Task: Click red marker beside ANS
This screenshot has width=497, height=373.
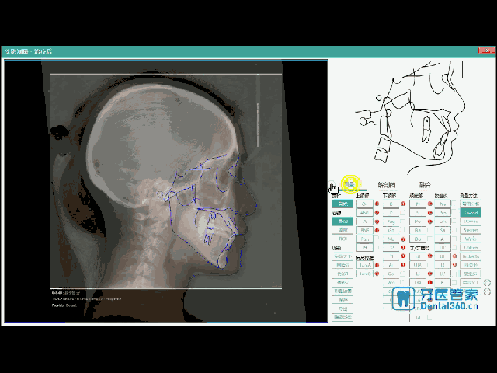Action: pos(377,213)
